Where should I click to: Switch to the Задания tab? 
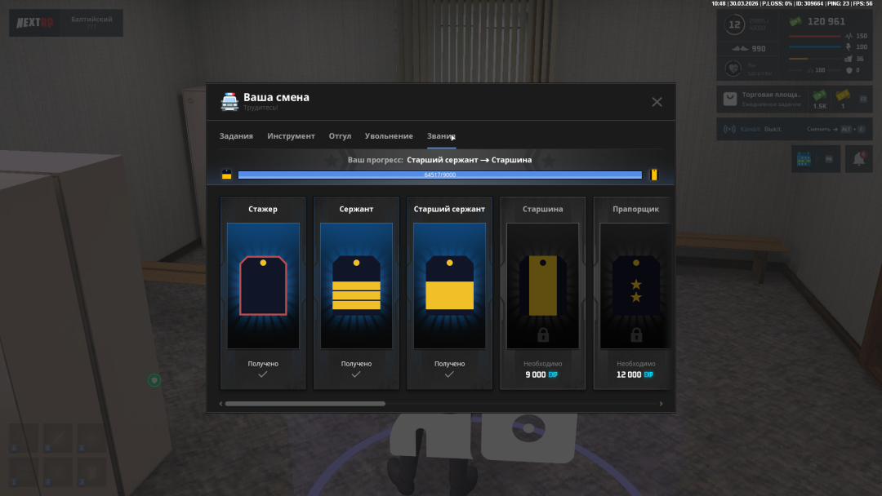[236, 136]
